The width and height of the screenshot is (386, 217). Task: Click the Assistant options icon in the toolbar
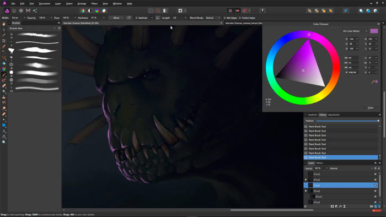coord(262,10)
